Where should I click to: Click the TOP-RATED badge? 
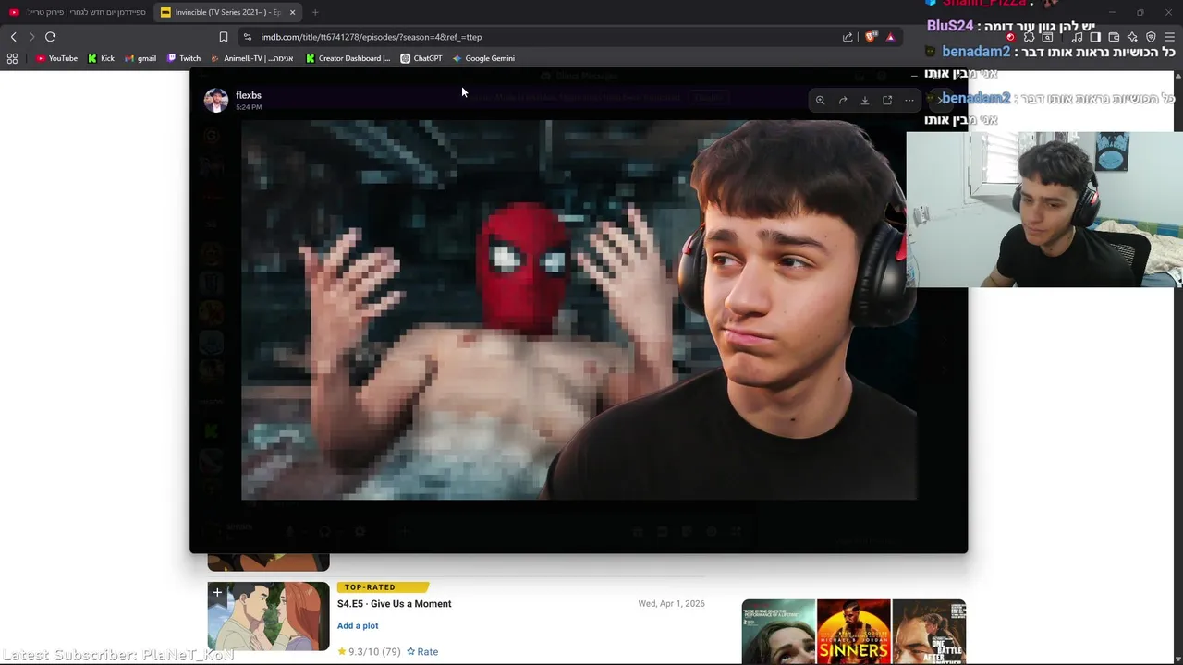coord(383,587)
